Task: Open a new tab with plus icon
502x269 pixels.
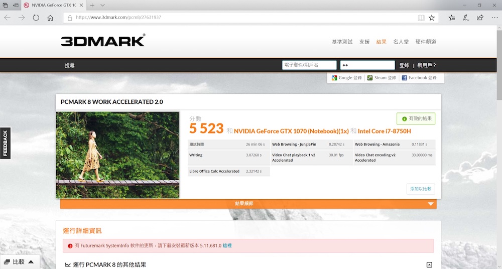Action: click(92, 5)
